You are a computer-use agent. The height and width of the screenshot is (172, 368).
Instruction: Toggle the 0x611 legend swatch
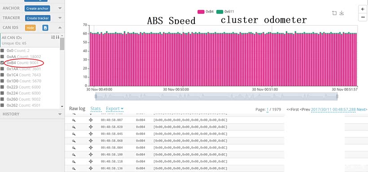point(219,12)
